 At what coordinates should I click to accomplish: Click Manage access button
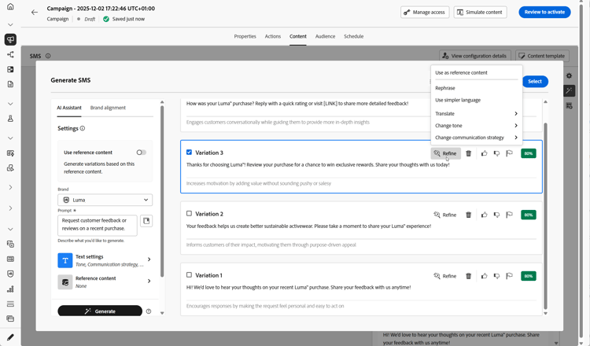click(x=425, y=12)
